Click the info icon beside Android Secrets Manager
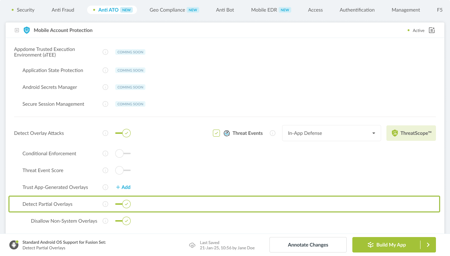 pos(105,87)
